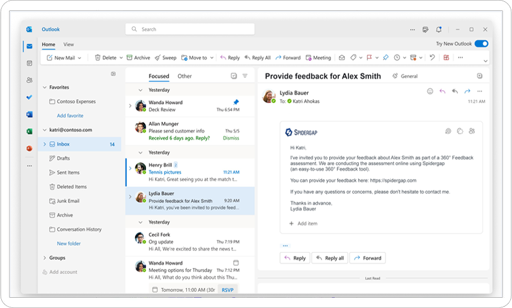The width and height of the screenshot is (512, 308).
Task: Toggle message selection checkbox icon
Action: pos(234,76)
